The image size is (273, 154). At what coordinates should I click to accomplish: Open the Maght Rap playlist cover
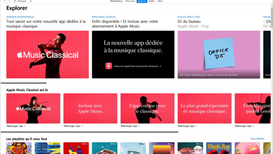tap(219, 148)
